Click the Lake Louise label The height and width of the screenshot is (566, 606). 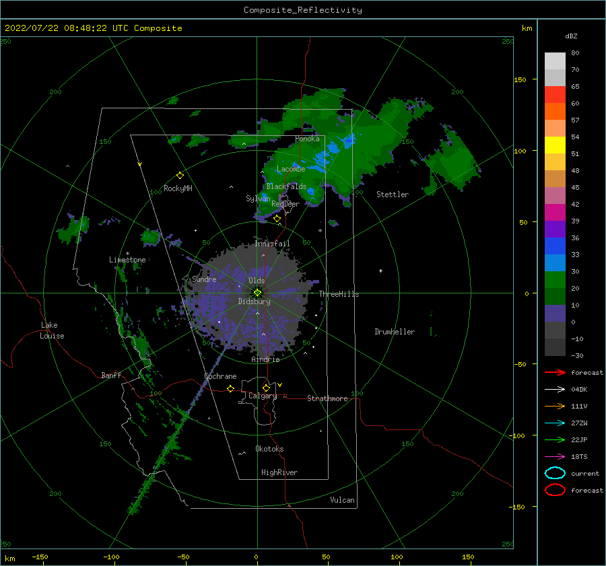[52, 330]
